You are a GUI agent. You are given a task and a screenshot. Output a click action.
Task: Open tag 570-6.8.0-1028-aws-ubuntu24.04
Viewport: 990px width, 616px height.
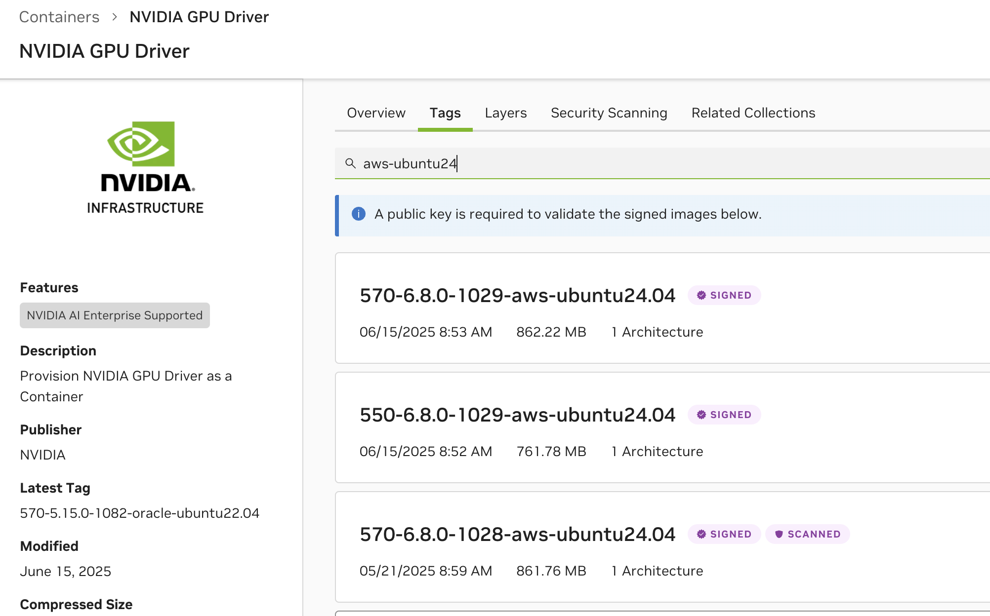[x=517, y=534]
